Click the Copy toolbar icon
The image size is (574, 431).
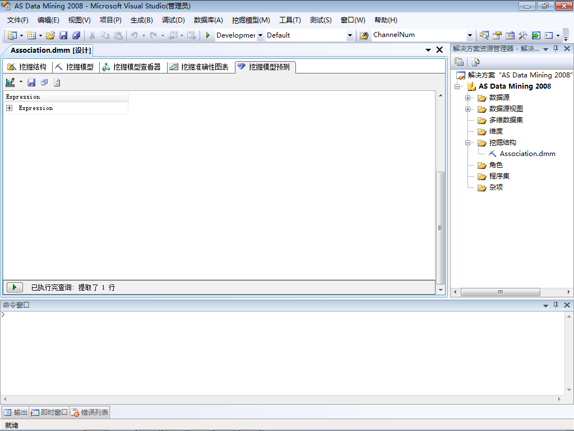pyautogui.click(x=105, y=35)
